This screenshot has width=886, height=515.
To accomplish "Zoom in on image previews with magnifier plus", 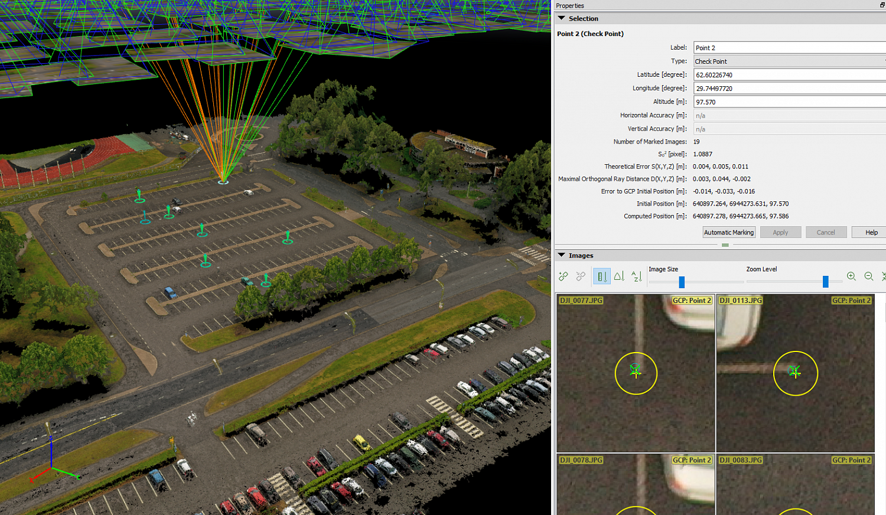I will point(851,276).
